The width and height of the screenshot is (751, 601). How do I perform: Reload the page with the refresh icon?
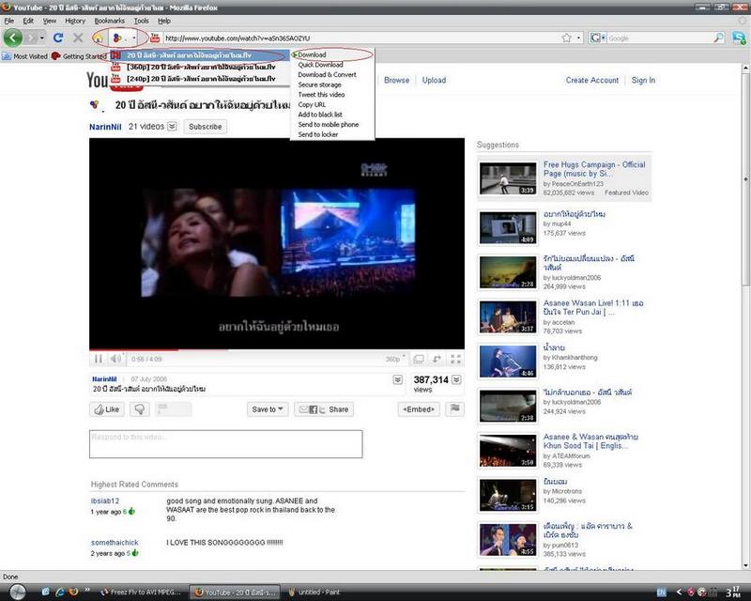58,38
